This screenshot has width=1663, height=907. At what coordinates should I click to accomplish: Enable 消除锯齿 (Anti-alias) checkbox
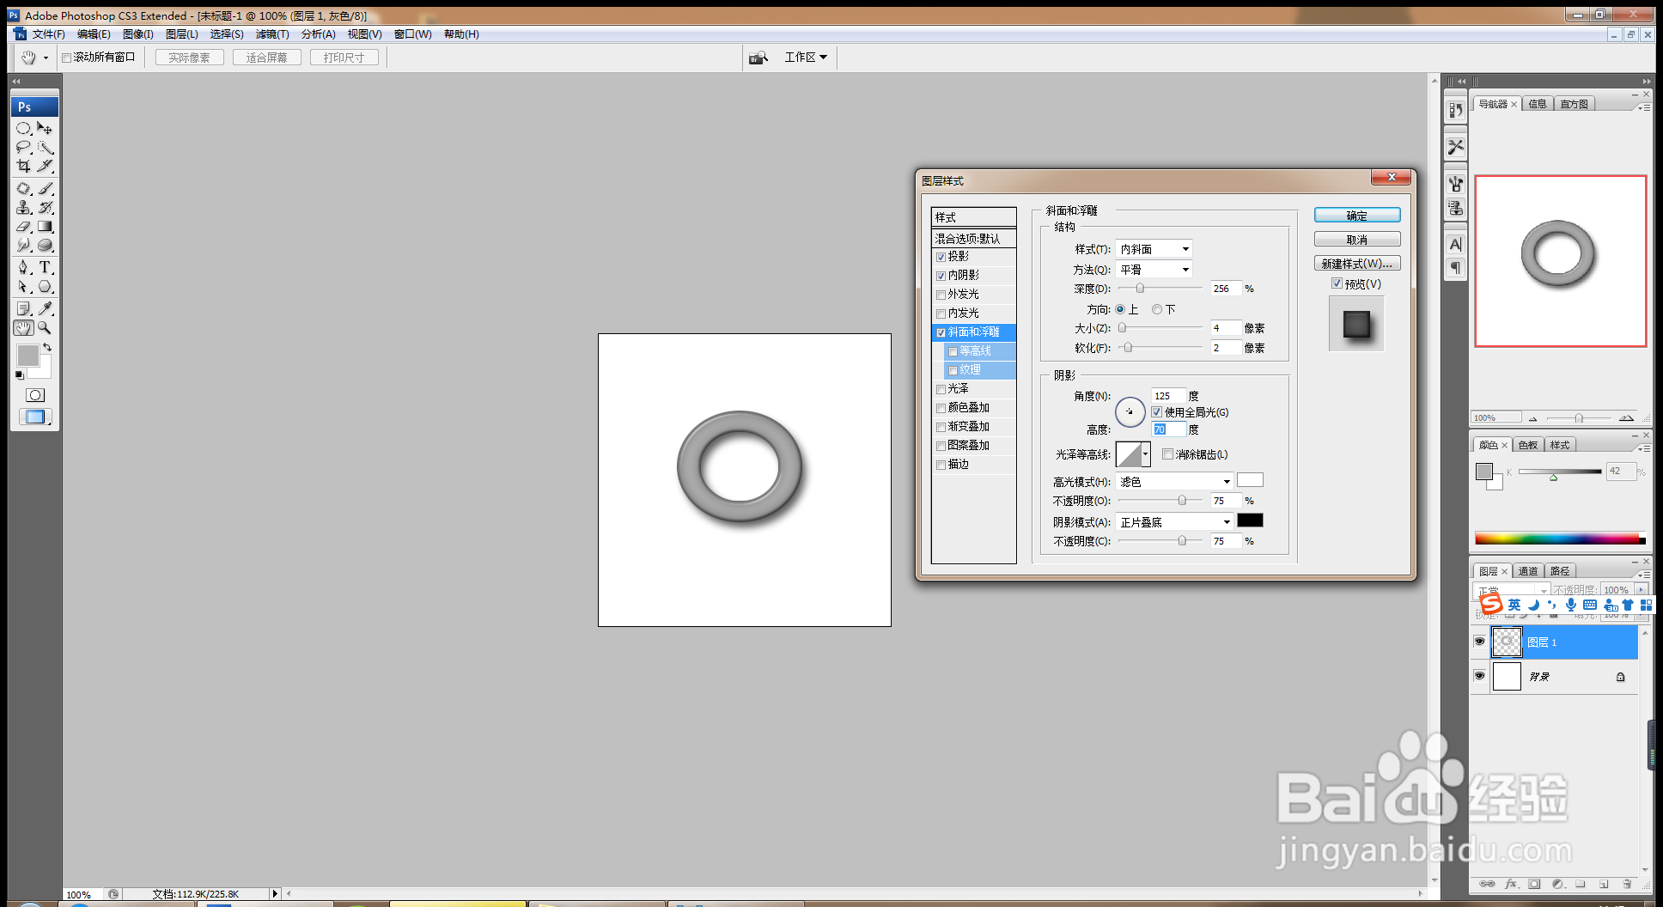click(x=1167, y=454)
